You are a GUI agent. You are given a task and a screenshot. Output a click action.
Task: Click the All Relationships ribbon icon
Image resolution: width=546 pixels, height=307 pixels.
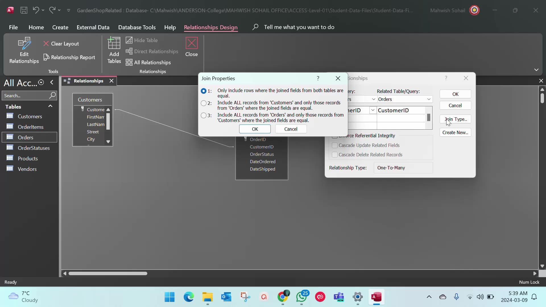pos(129,63)
